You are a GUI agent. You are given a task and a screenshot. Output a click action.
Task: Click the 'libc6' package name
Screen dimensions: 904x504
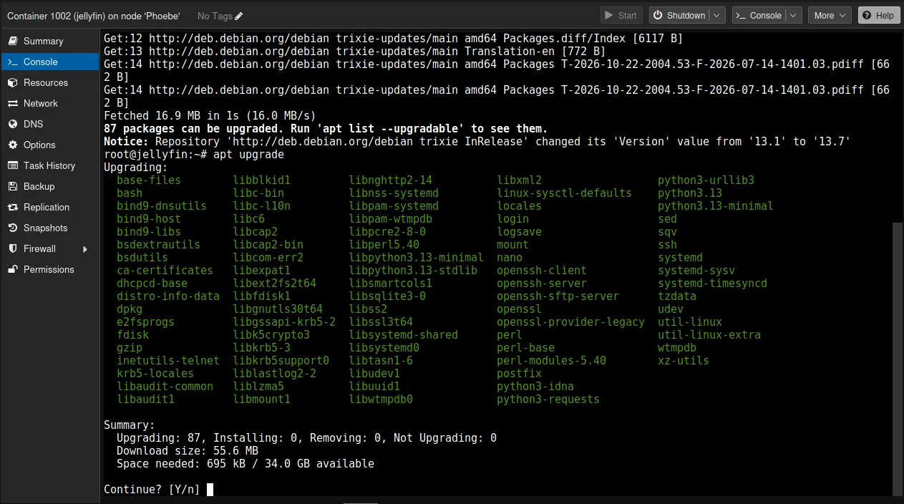248,218
